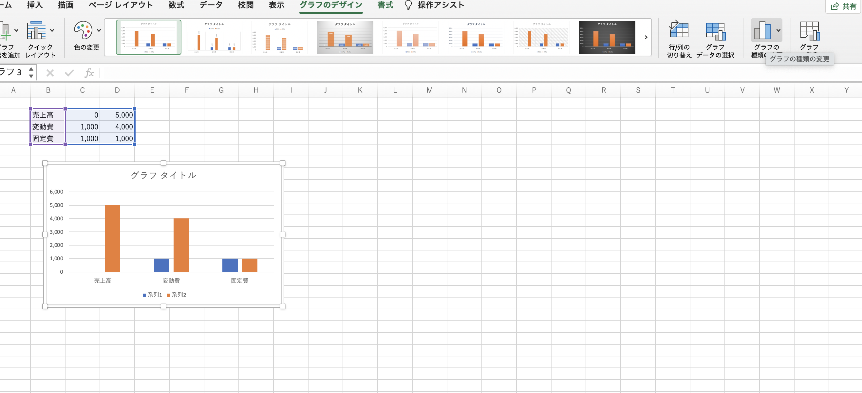Click the formula bar confirm checkmark icon
The height and width of the screenshot is (393, 862).
click(69, 73)
